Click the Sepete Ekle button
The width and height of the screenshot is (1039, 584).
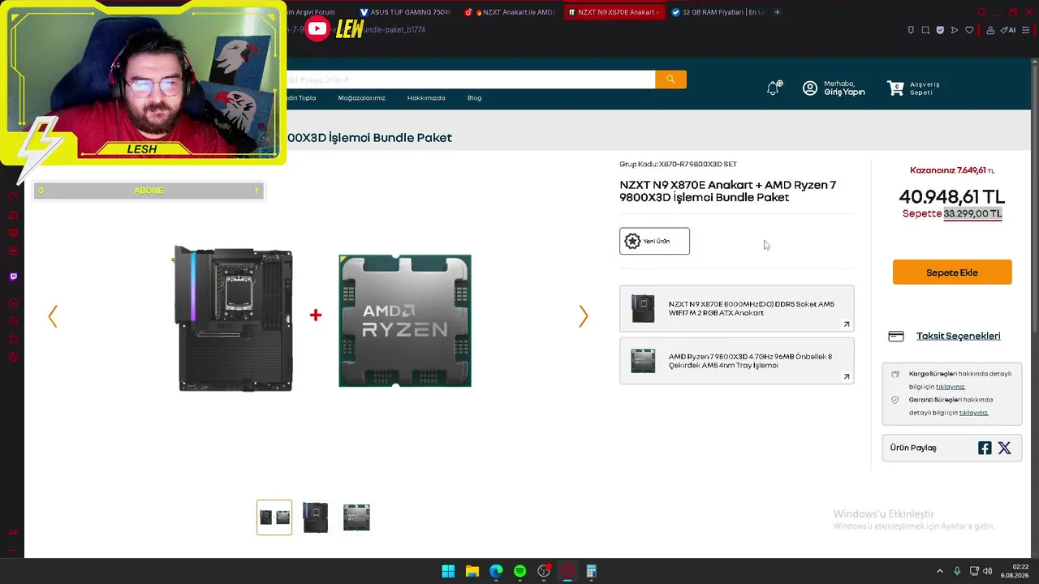(952, 273)
